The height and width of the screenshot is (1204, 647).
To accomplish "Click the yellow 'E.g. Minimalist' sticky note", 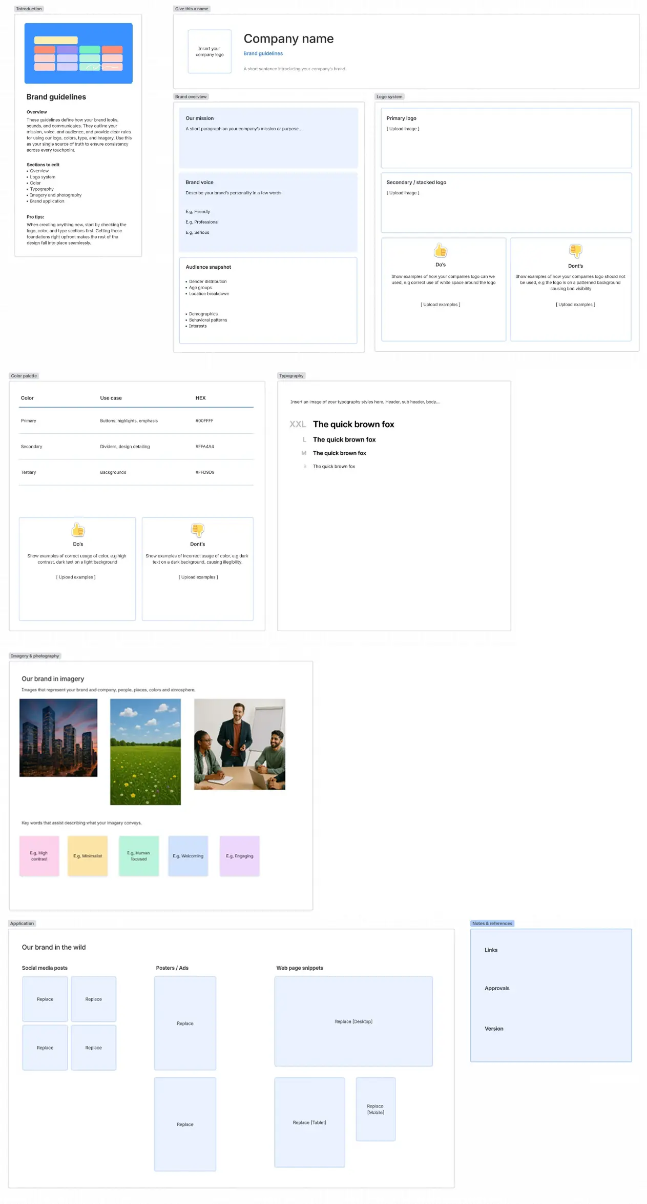I will pyautogui.click(x=88, y=856).
